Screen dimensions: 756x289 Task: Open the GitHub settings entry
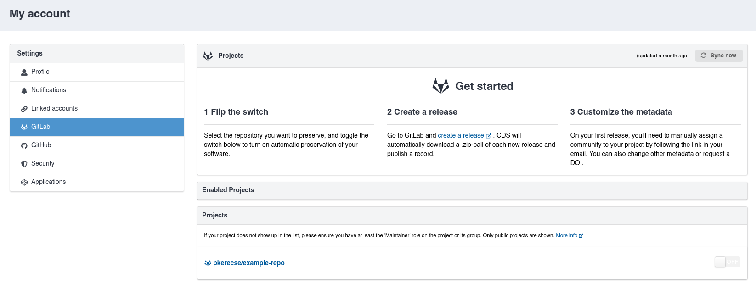click(97, 145)
